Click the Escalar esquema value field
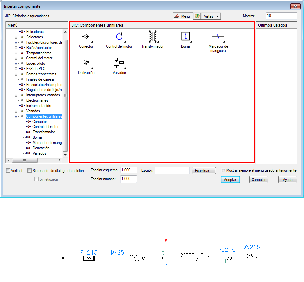Image resolution: width=304 pixels, height=282 pixels. [128, 170]
